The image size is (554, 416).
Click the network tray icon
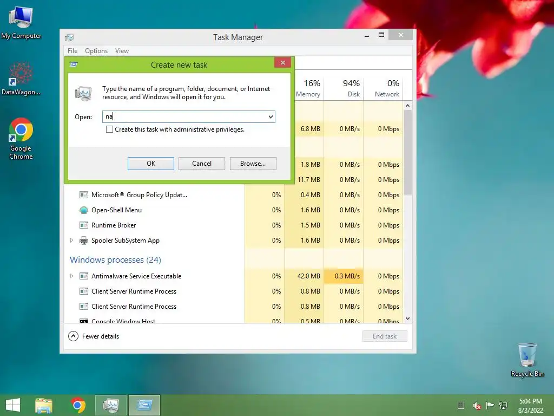click(x=503, y=405)
